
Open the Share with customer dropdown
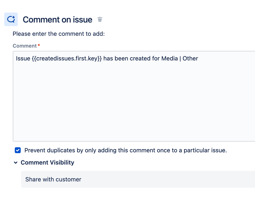click(x=138, y=179)
